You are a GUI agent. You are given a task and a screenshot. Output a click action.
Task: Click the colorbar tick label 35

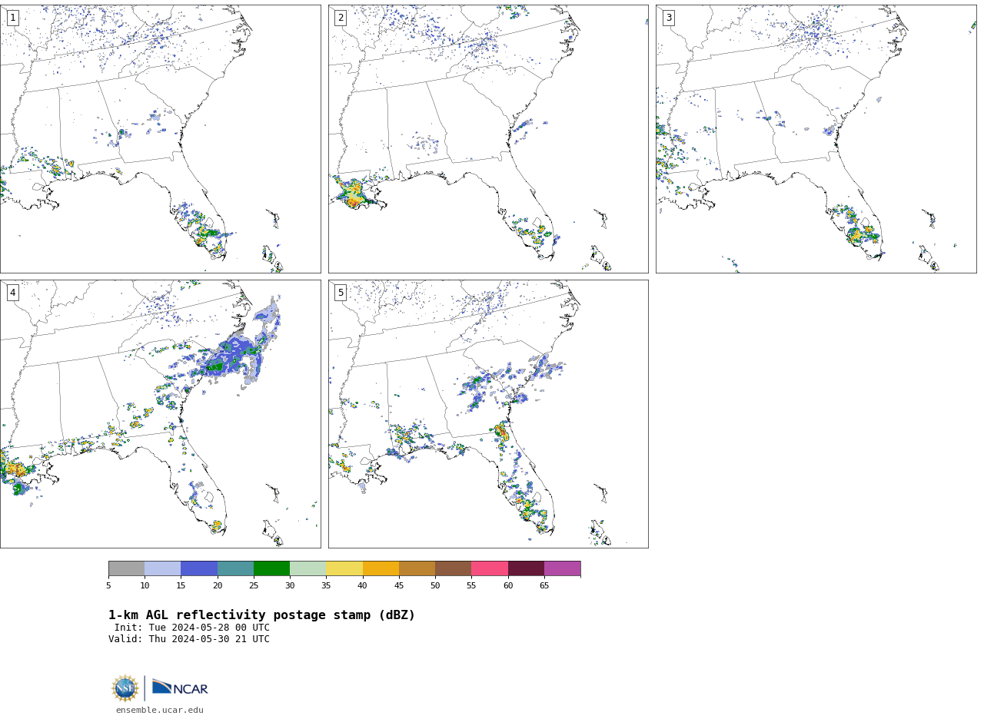click(x=326, y=586)
